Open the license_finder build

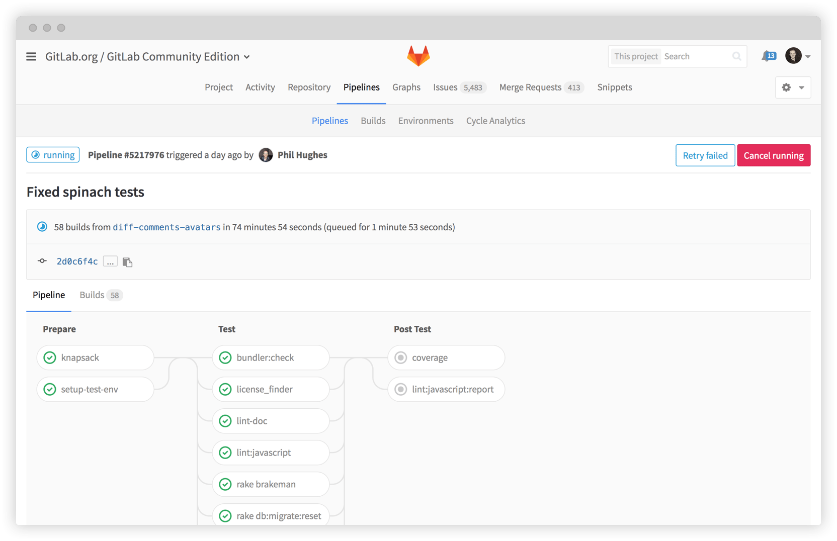coord(271,389)
